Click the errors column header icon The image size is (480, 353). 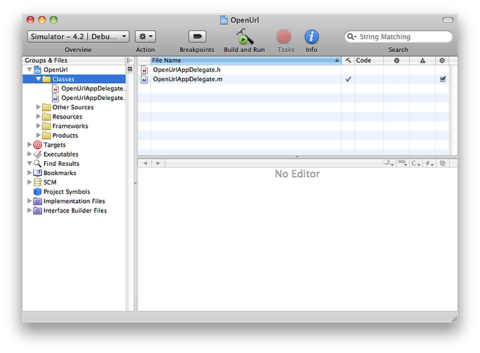pyautogui.click(x=397, y=60)
